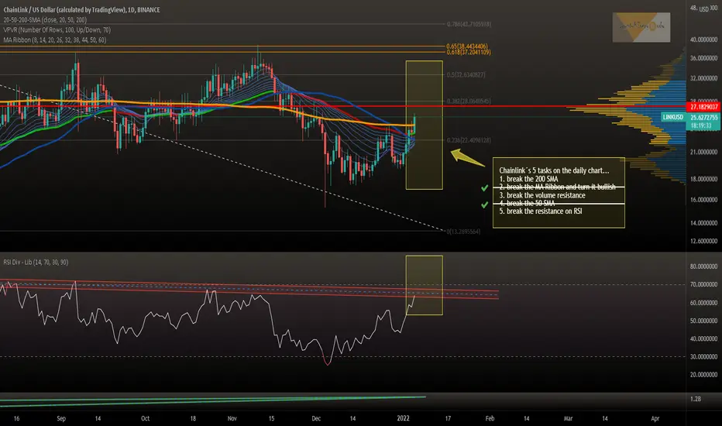Viewport: 722px width, 426px height.
Task: Select the 0(13.2695564) Fibonacci level label
Action: coord(463,232)
